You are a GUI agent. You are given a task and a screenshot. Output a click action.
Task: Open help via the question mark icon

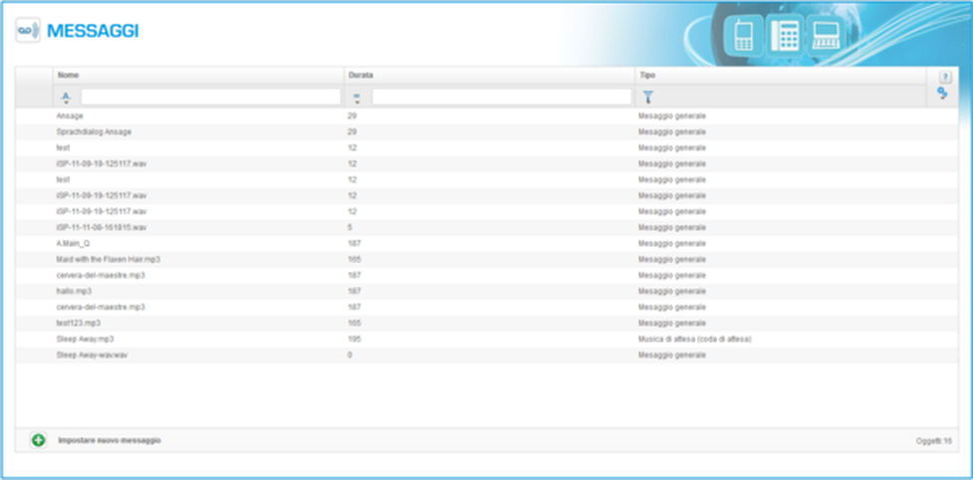(x=944, y=78)
